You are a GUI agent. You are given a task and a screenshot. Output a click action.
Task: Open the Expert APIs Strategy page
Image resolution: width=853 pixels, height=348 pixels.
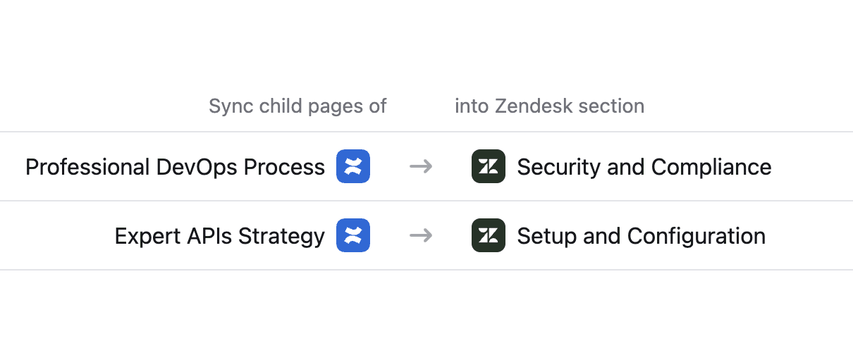pyautogui.click(x=219, y=236)
